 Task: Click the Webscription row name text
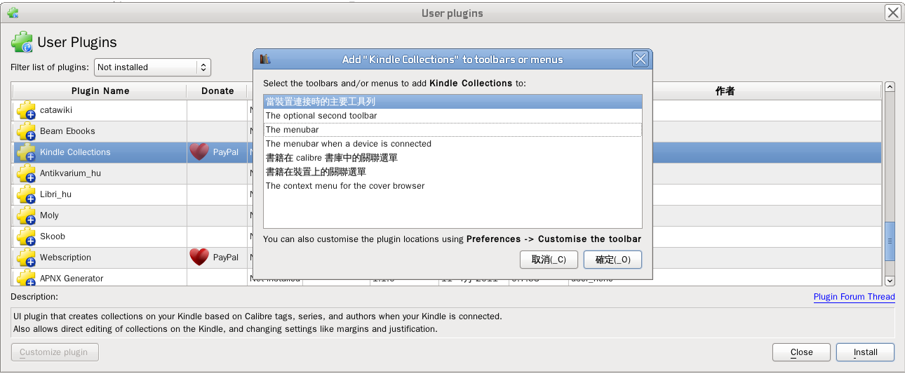(65, 258)
